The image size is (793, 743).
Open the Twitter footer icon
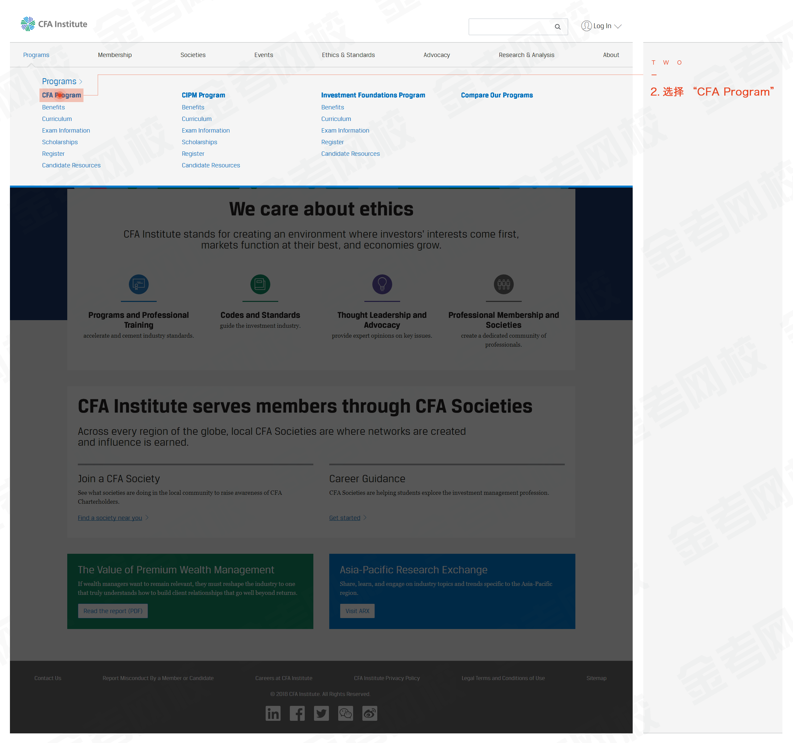coord(322,713)
